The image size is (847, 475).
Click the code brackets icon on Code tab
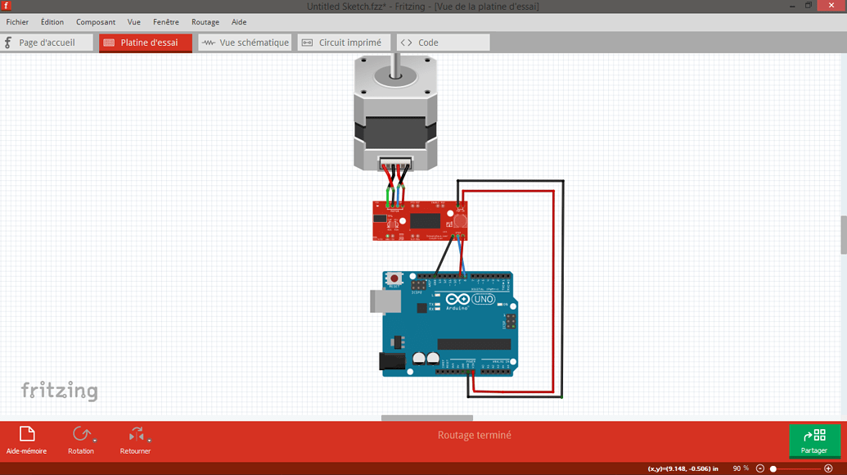tap(404, 43)
